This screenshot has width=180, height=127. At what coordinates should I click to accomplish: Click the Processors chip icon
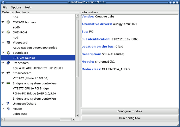8,63
